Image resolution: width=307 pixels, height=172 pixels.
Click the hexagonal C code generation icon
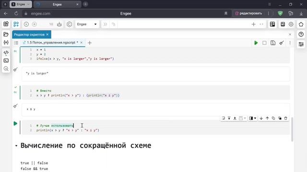tap(69, 24)
